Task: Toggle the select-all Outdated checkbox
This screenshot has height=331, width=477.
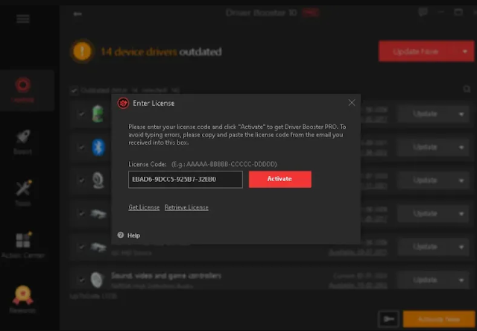Action: pos(74,90)
